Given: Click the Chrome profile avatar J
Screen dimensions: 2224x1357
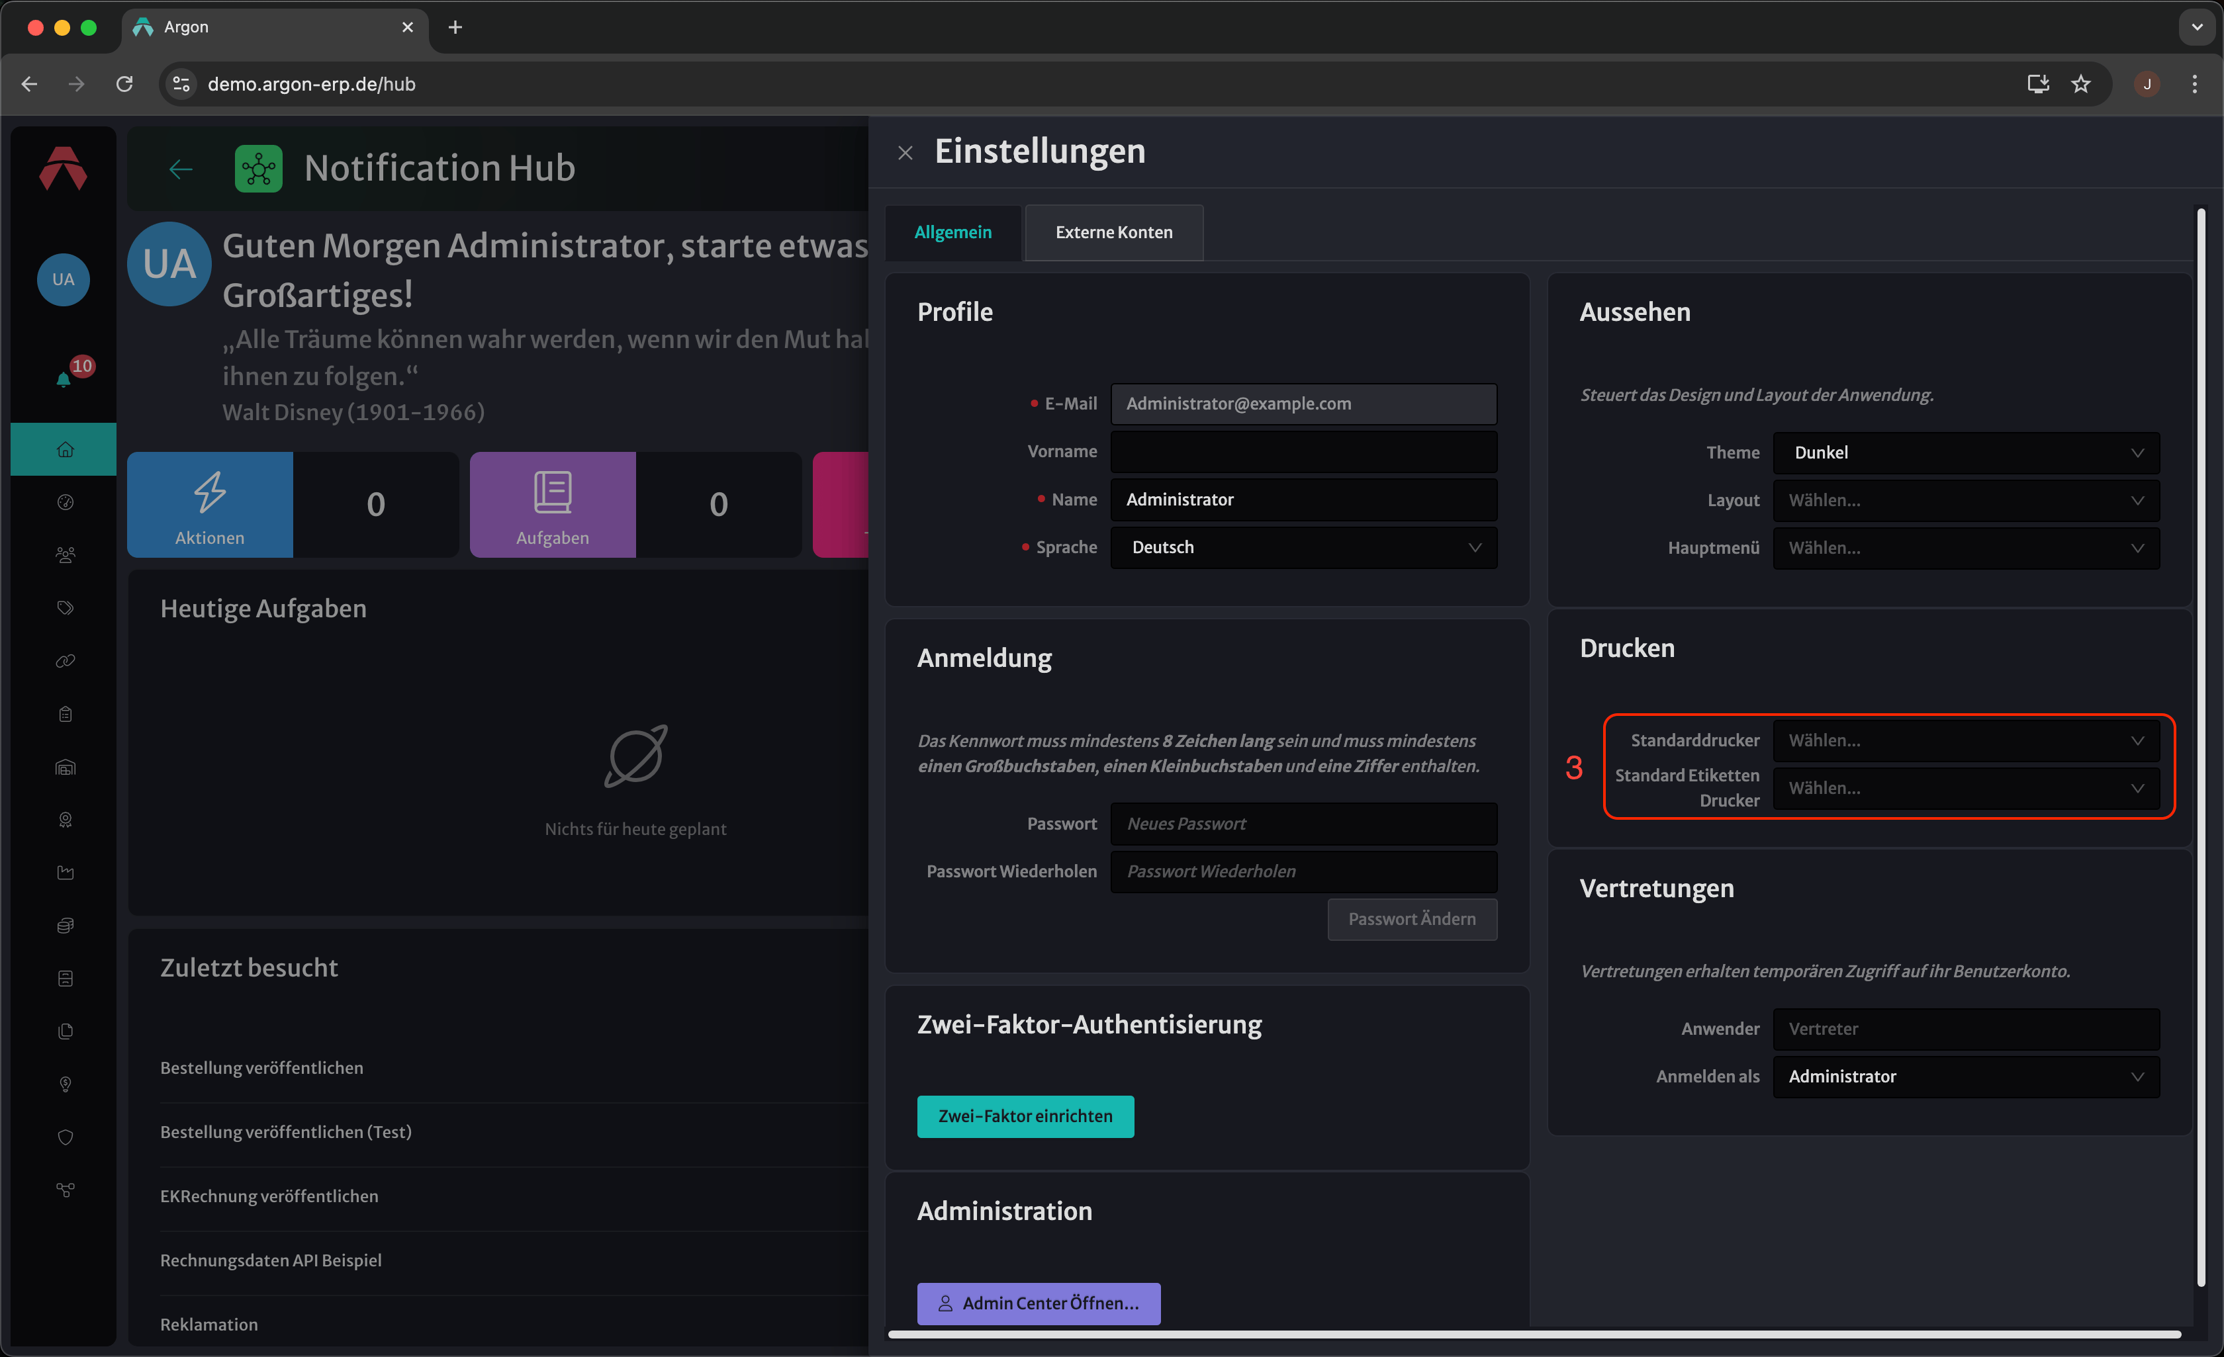Looking at the screenshot, I should [2147, 84].
